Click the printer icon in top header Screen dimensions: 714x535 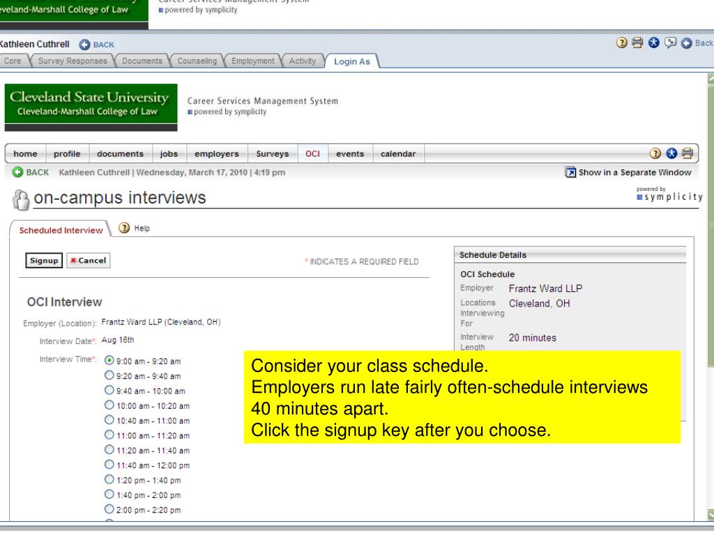click(x=637, y=42)
